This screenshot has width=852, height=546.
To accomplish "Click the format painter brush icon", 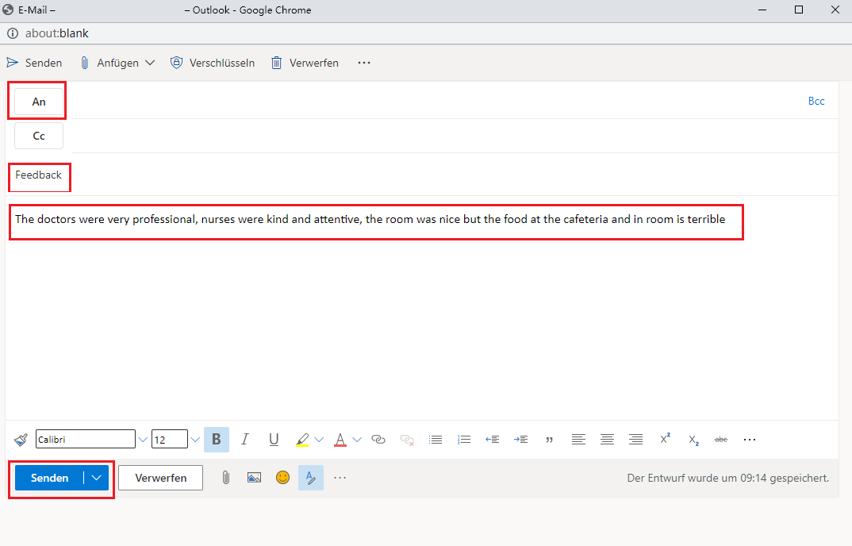I will click(21, 440).
